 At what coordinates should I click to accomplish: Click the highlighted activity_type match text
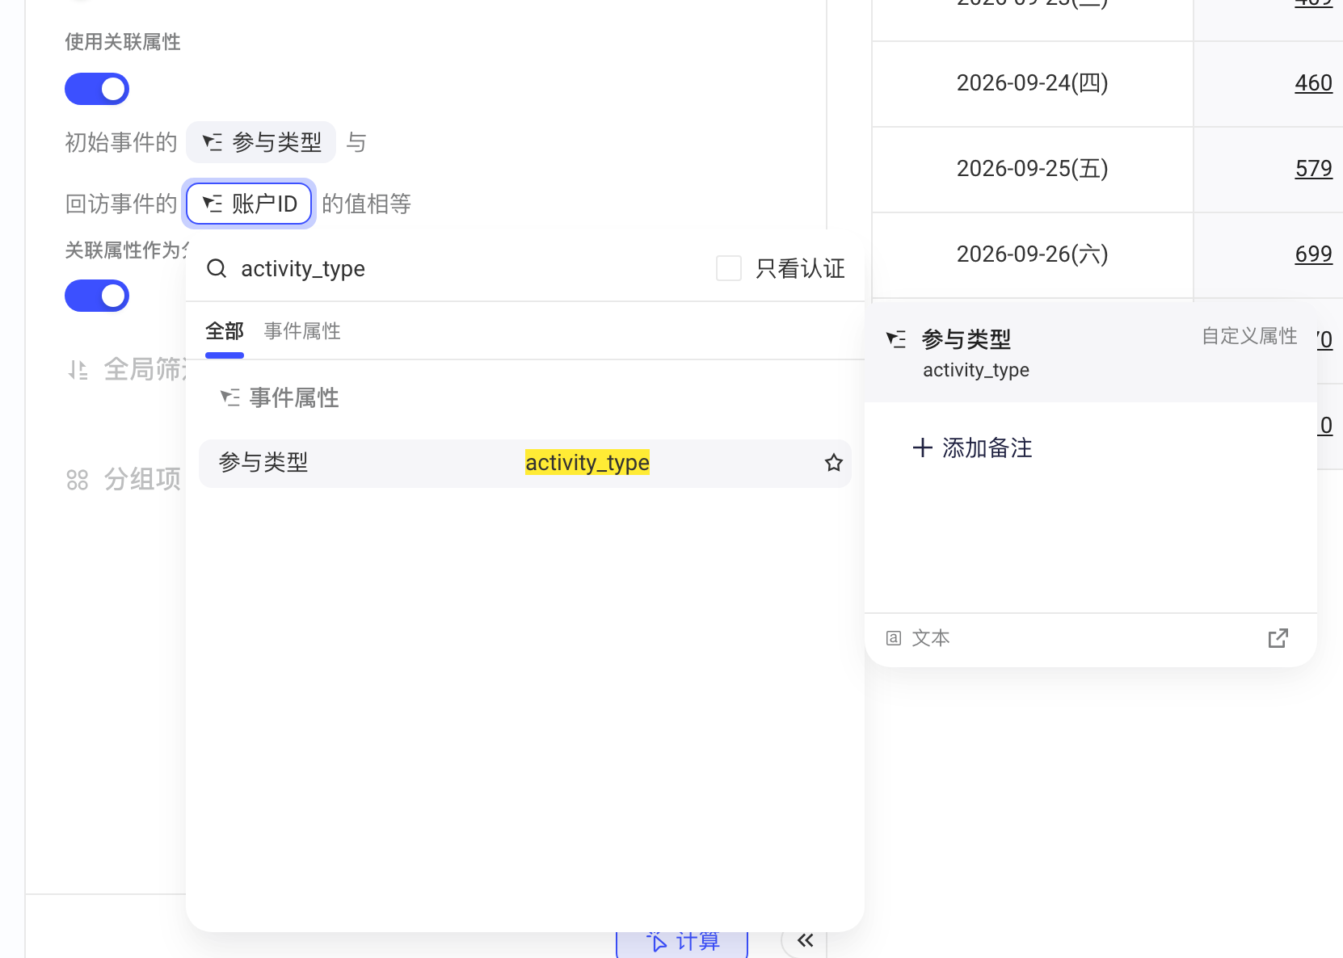pyautogui.click(x=587, y=463)
